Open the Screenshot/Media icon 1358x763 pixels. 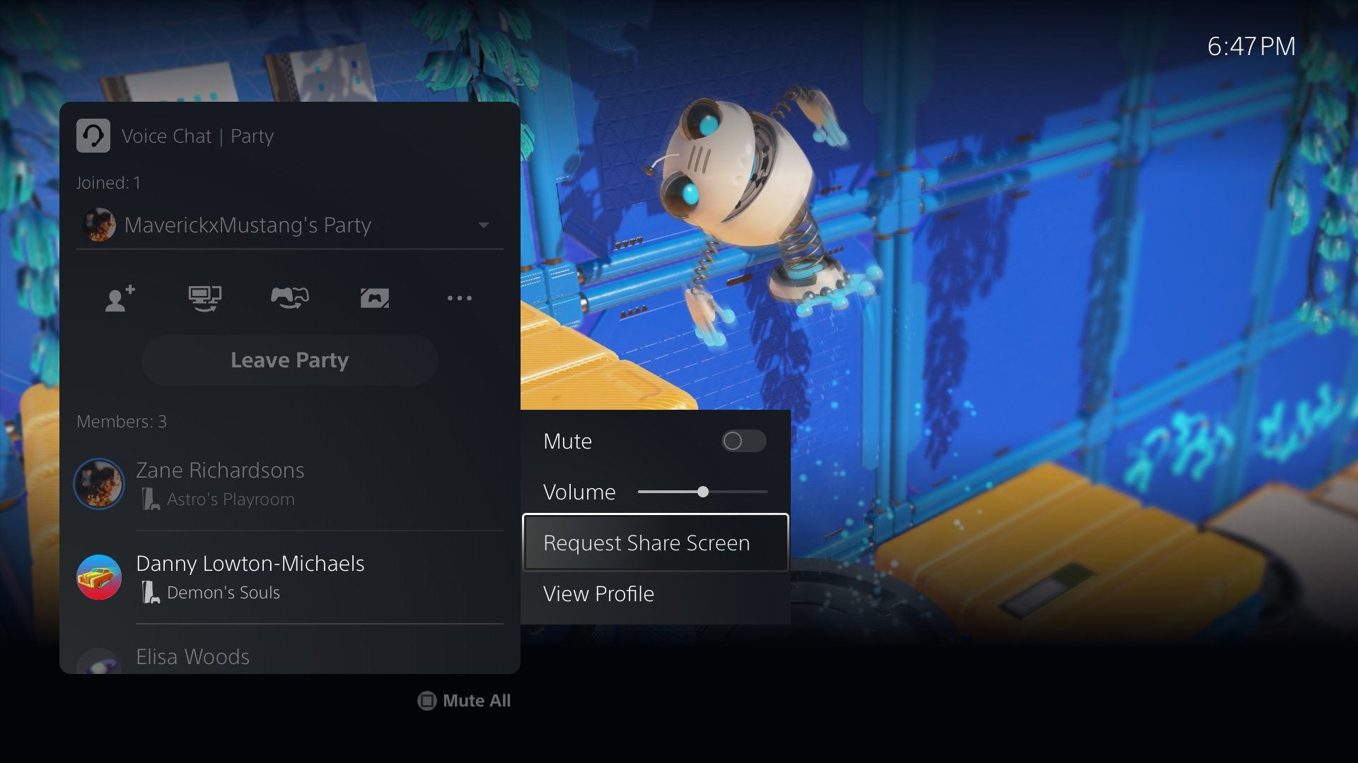click(374, 297)
